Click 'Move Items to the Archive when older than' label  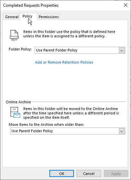click(46, 124)
